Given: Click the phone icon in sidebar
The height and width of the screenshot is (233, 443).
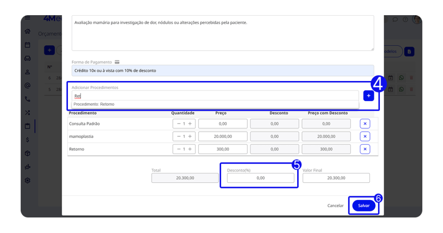Looking at the screenshot, I should (x=28, y=99).
